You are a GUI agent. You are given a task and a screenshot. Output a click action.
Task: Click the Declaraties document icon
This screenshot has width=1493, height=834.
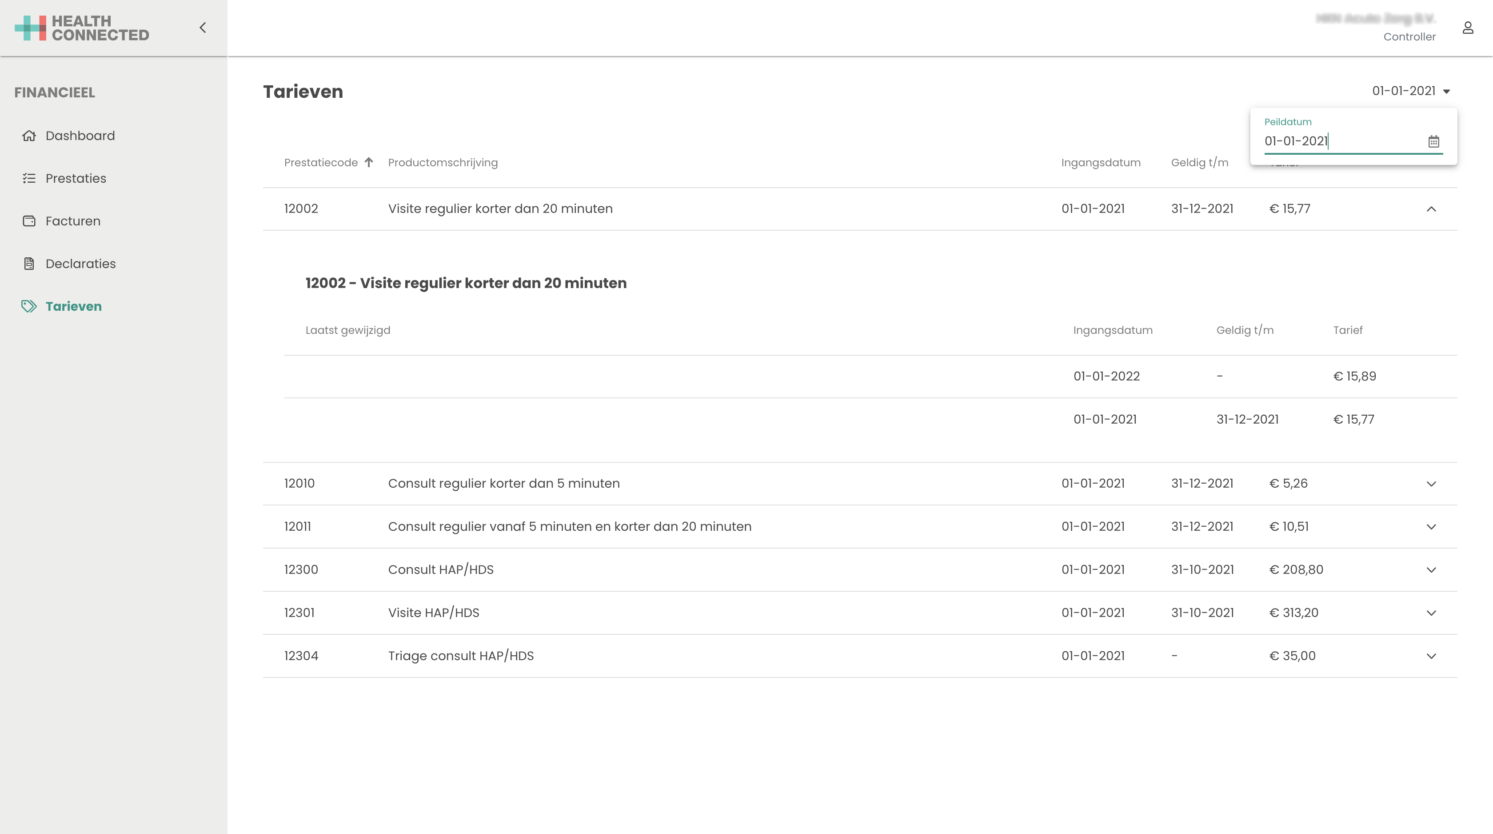29,264
